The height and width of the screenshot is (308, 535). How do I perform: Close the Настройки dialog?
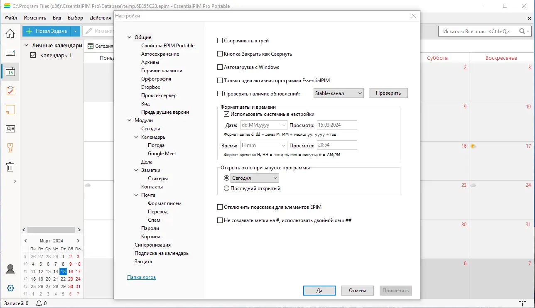413,16
